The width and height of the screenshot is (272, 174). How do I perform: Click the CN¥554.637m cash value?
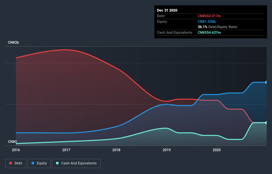click(209, 32)
